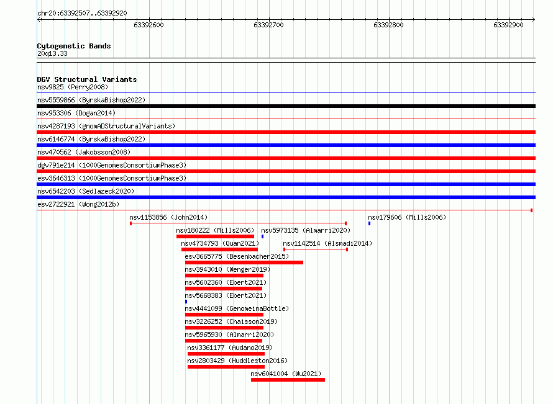The height and width of the screenshot is (404, 553).
Task: Open nsv953306 (Dogan2014) variant label
Action: (x=76, y=113)
